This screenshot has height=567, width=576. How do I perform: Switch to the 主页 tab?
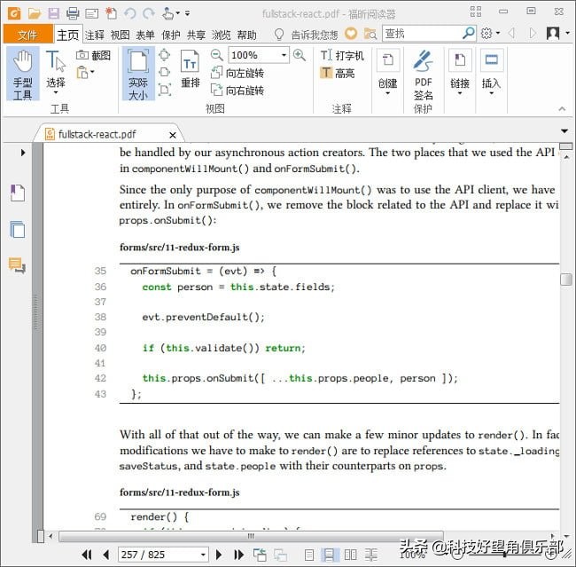68,35
